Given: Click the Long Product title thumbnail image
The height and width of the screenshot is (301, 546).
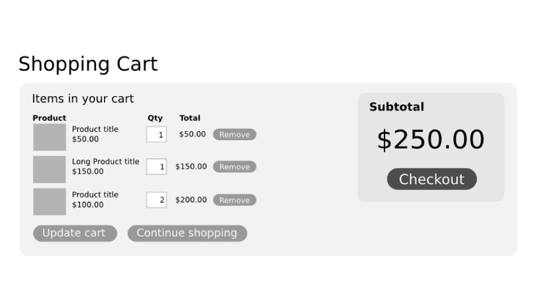Looking at the screenshot, I should 49,169.
